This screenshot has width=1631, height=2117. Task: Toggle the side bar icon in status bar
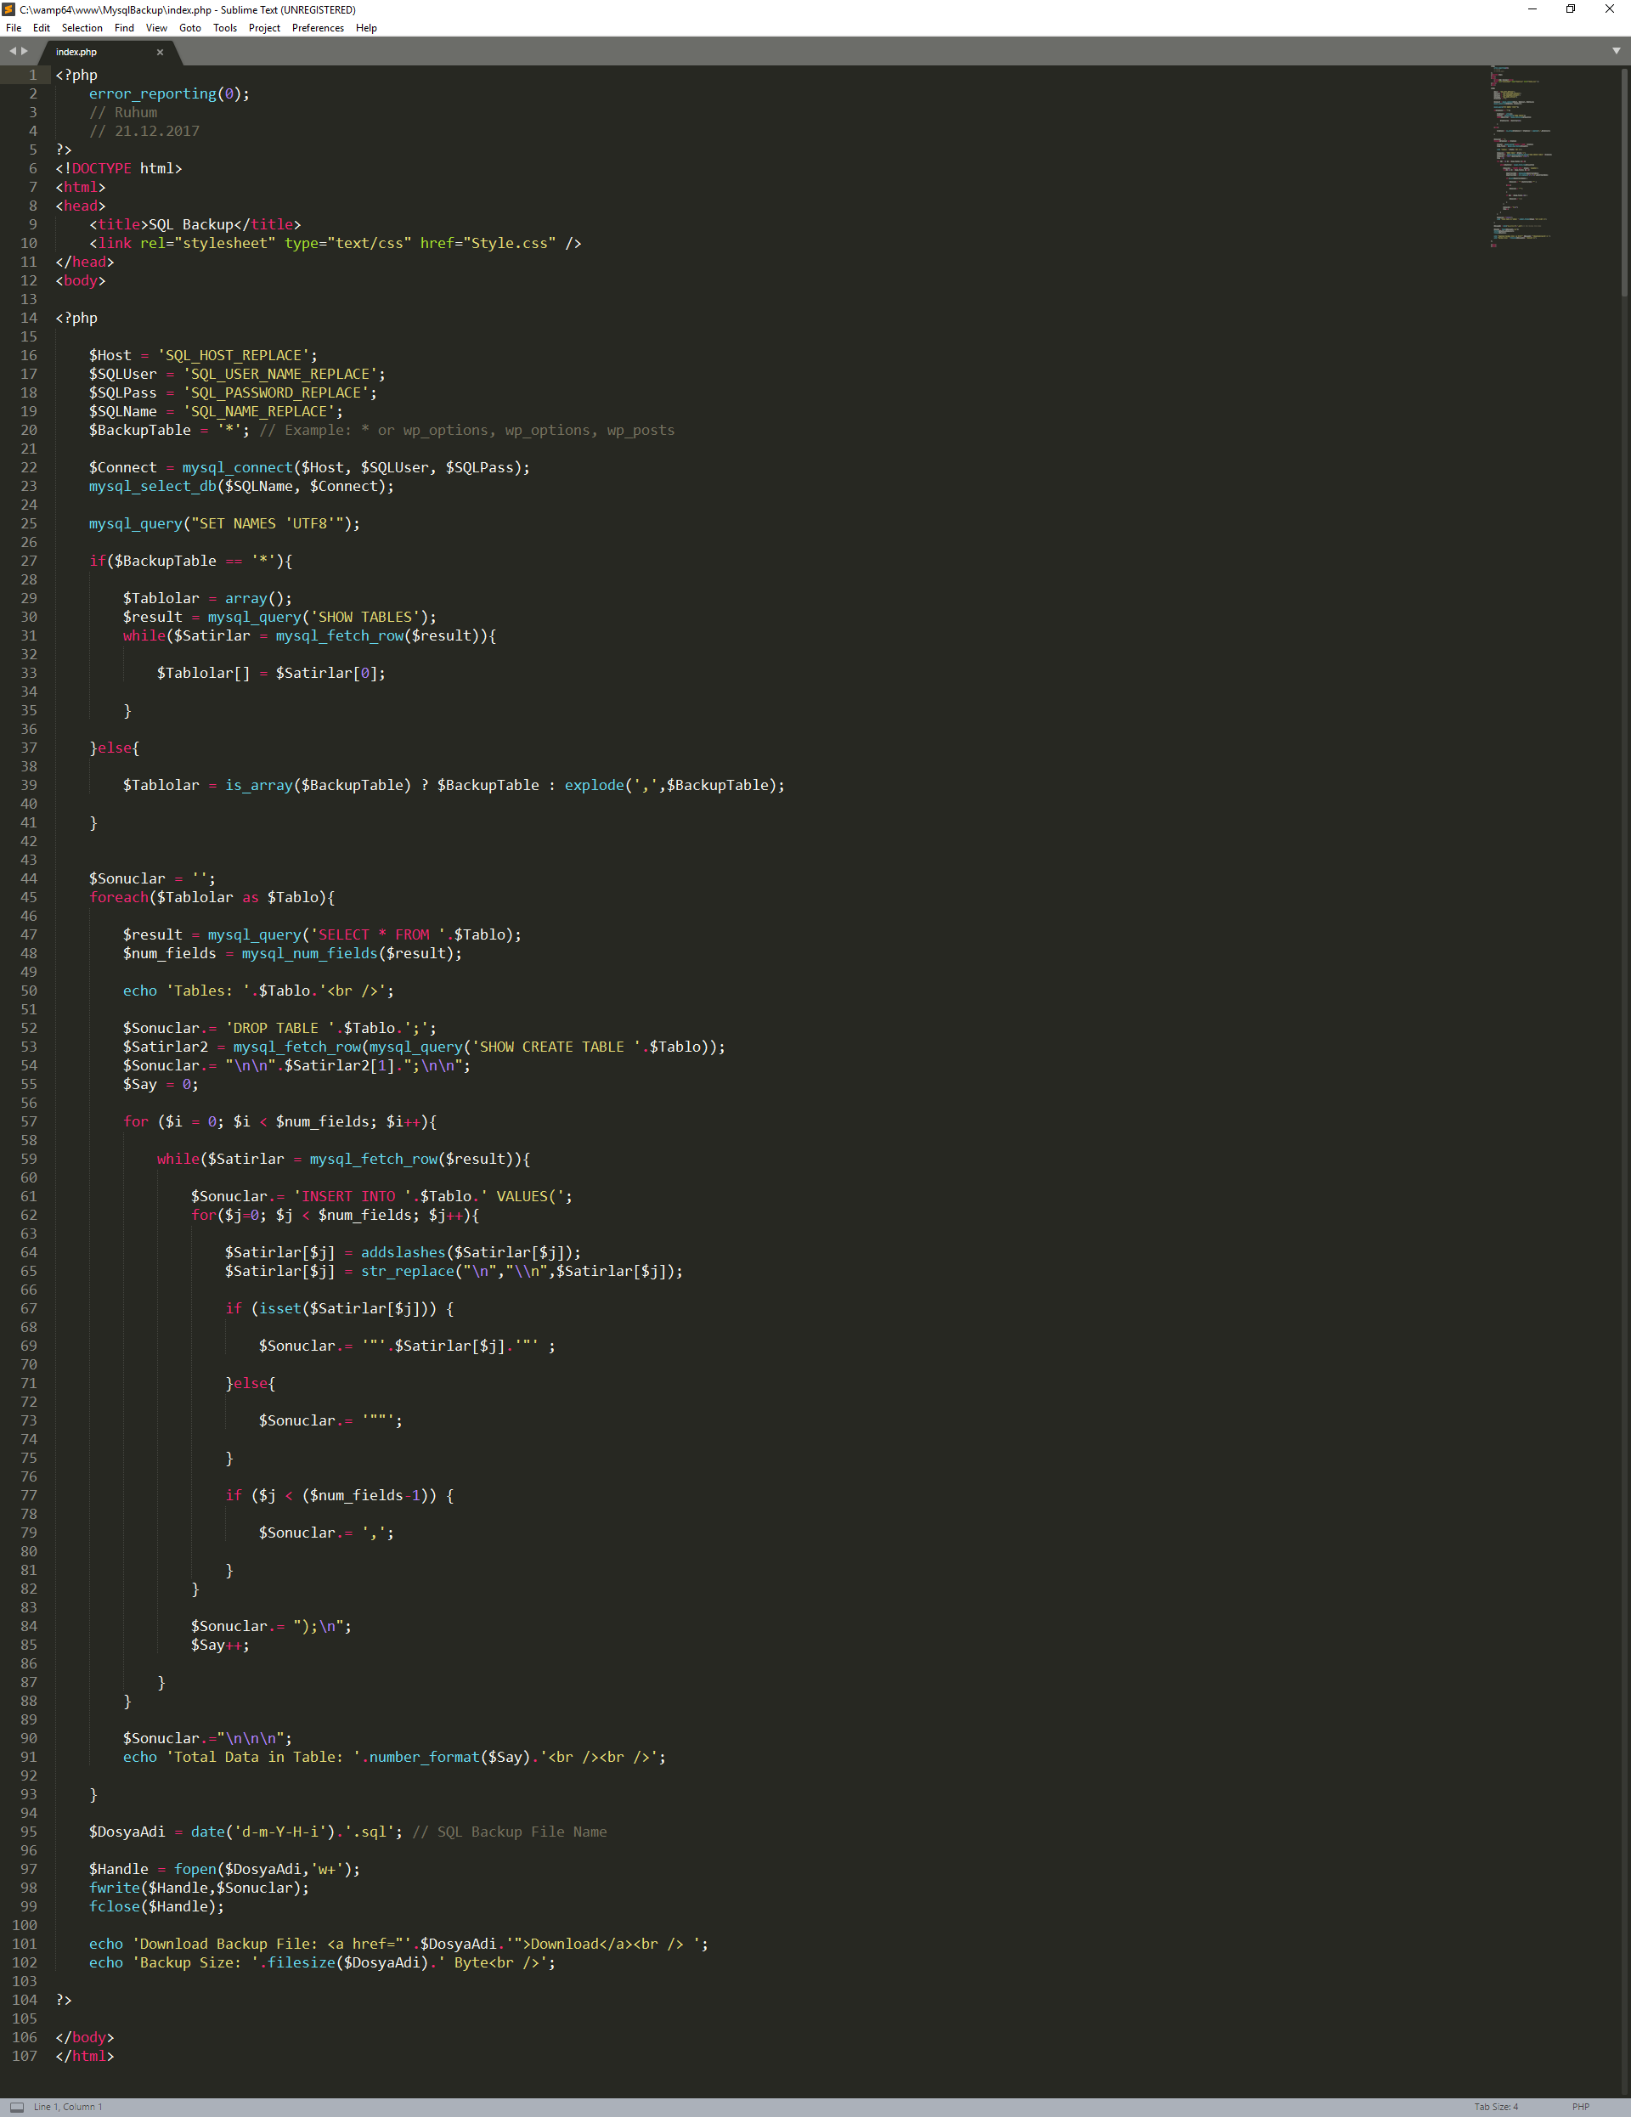point(16,2108)
